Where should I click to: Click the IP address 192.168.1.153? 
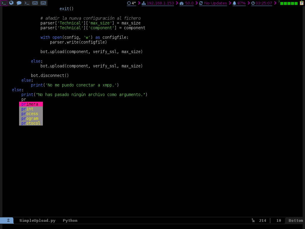(x=160, y=3)
